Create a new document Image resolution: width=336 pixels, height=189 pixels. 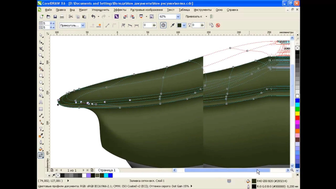[x=41, y=17]
